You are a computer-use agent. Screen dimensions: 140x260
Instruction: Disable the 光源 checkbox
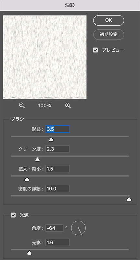point(13,215)
